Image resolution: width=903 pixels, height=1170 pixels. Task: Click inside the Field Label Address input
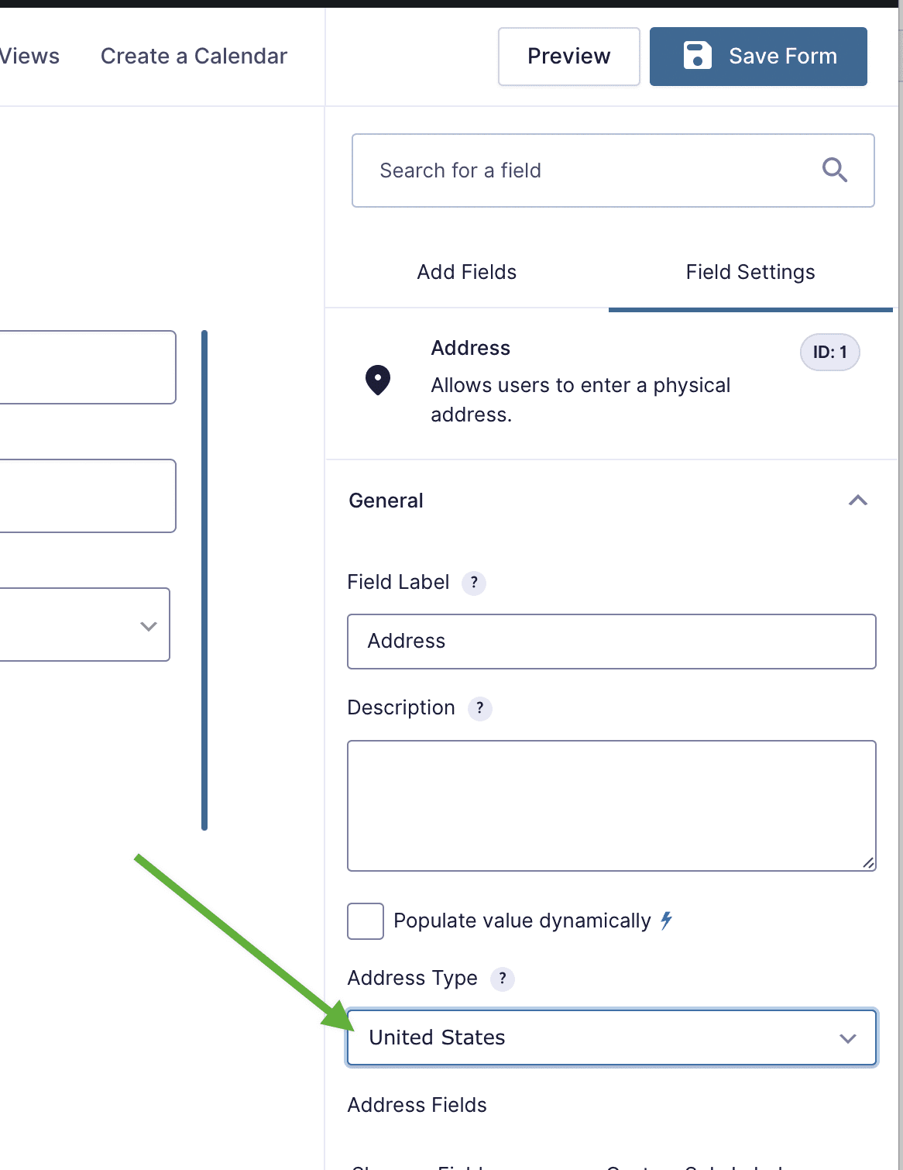[x=611, y=641]
